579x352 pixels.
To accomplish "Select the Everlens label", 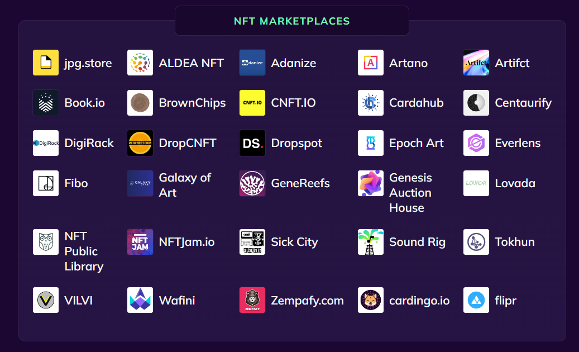I will tap(518, 143).
